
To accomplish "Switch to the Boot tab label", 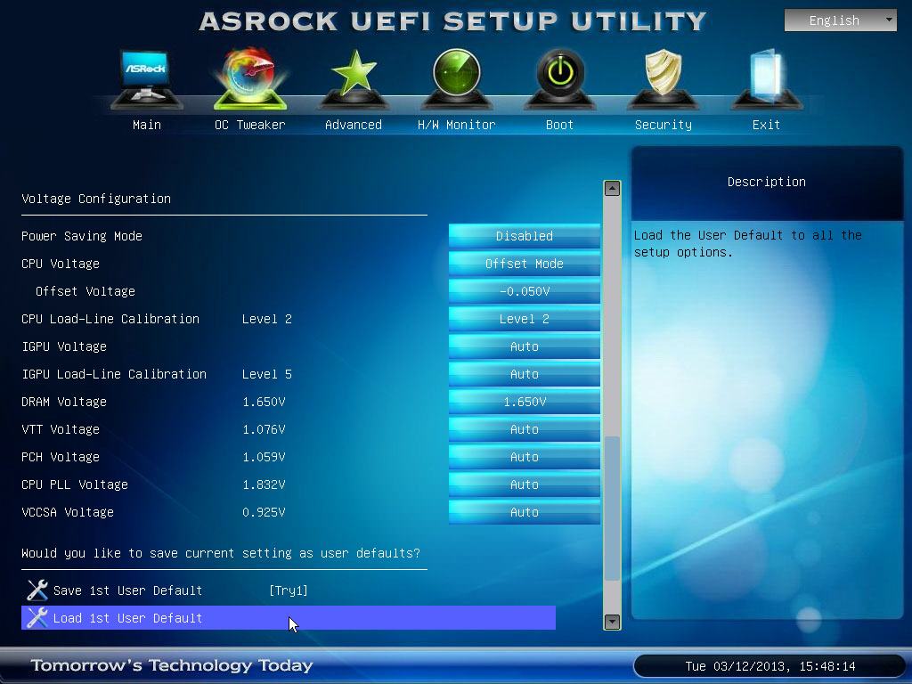I will tap(559, 125).
